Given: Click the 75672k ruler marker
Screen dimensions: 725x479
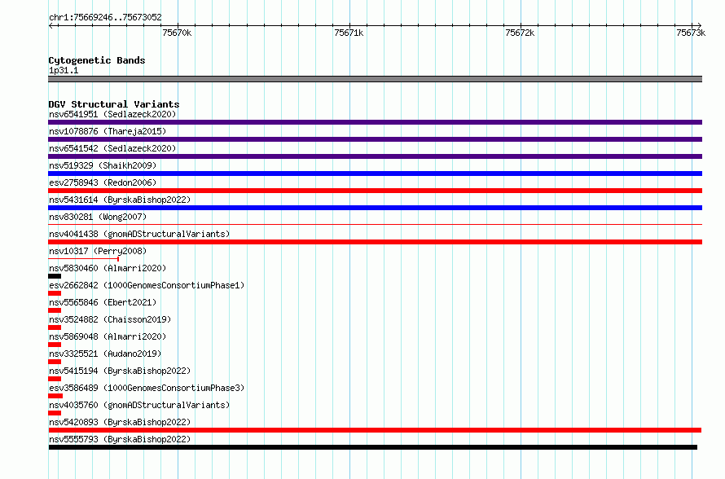Looking at the screenshot, I should click(521, 33).
